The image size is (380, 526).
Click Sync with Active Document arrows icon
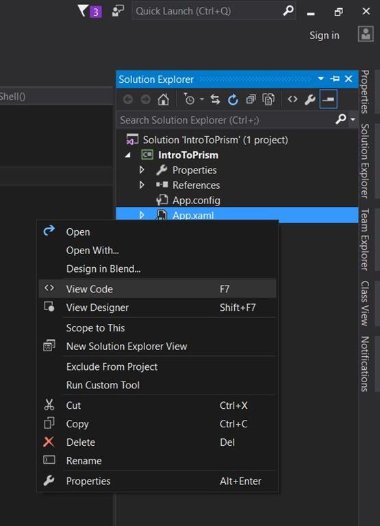click(215, 99)
